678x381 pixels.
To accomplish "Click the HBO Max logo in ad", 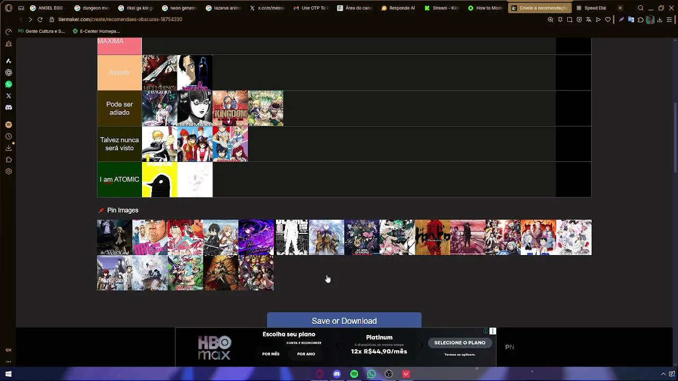I will coord(215,347).
